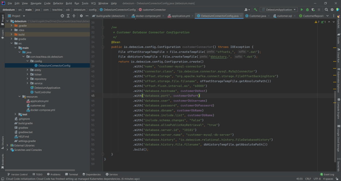
Task: Switch to docker-compose.yml tab
Action: click(148, 16)
